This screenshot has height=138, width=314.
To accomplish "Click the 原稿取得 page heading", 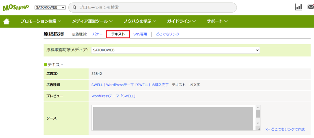I will tap(54, 34).
